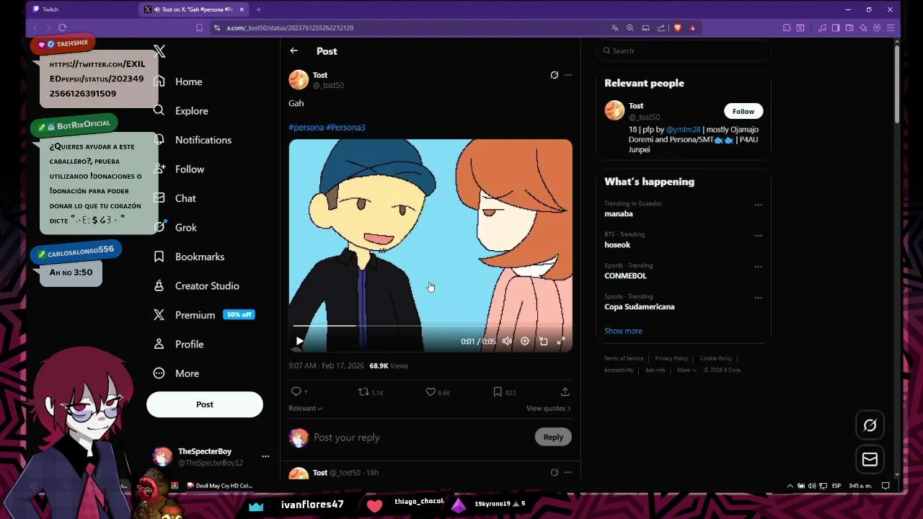Open options dots for the hoseok trend
Viewport: 923px width, 519px height.
click(x=758, y=236)
